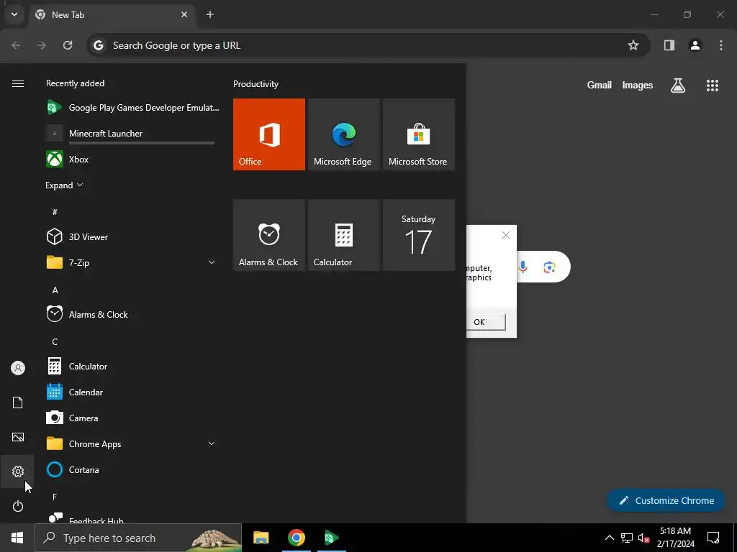The height and width of the screenshot is (552, 737).
Task: Click the # section header
Action: (55, 212)
